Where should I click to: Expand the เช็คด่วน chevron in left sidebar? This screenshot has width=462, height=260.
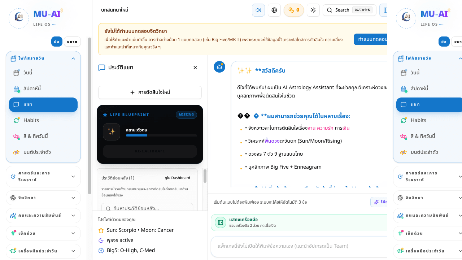[x=73, y=233]
